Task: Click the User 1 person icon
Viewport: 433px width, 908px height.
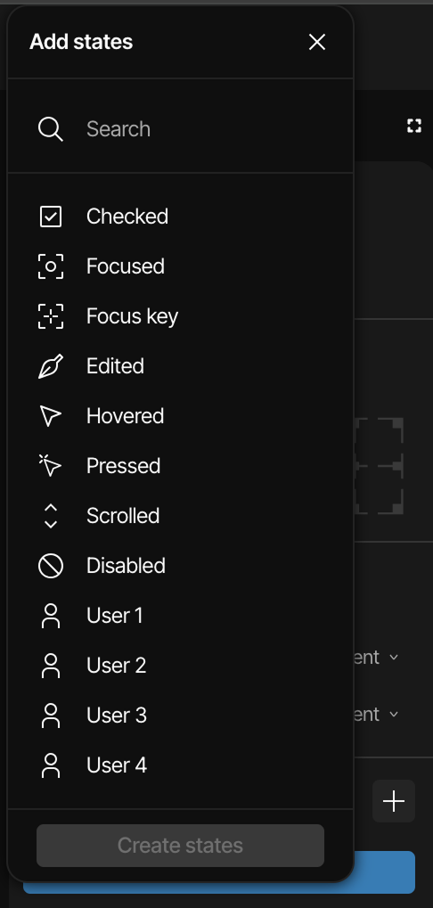Action: pyautogui.click(x=51, y=616)
